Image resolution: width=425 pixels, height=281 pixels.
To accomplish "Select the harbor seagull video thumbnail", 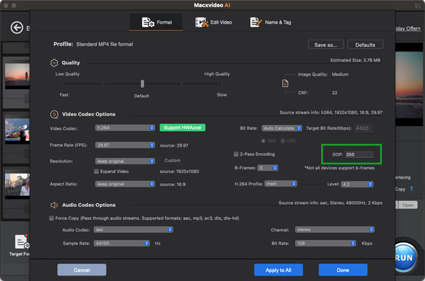I will click(x=17, y=130).
